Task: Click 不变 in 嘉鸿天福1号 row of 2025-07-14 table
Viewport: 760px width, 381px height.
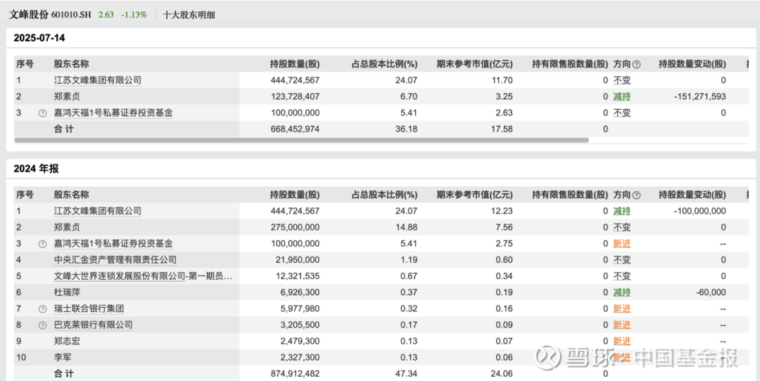Action: 622,112
